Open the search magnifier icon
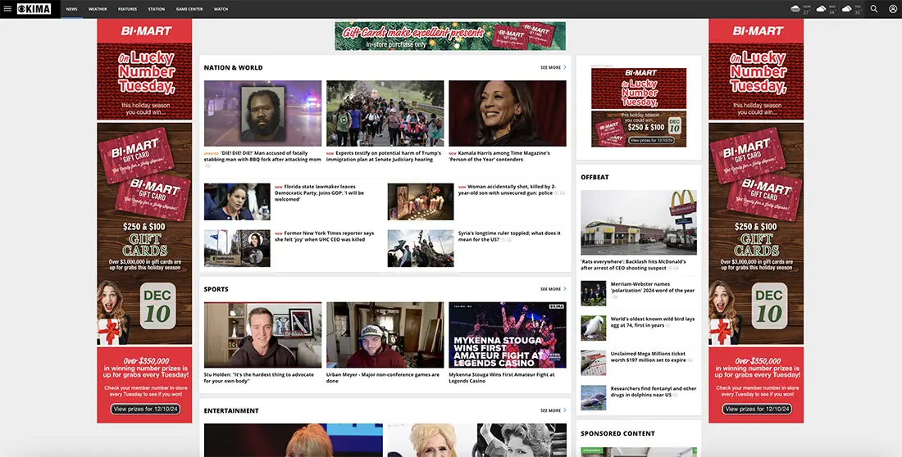This screenshot has height=457, width=902. pyautogui.click(x=874, y=9)
